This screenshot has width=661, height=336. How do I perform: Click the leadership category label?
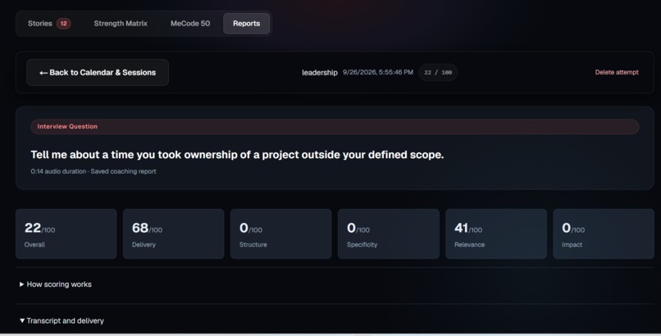coord(320,72)
